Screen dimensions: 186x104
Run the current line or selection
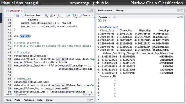click(68, 15)
